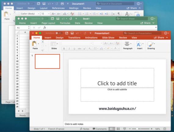Screen dimensions: 174x132
Task: Expand the ribbon in Excel window
Action: pos(154,23)
